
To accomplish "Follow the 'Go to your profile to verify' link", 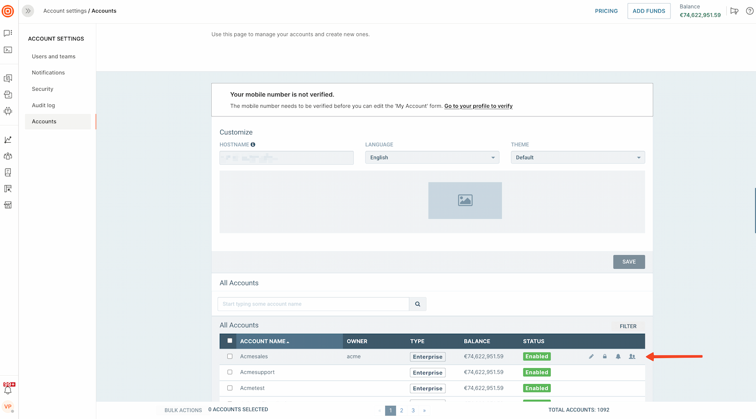I will tap(478, 106).
